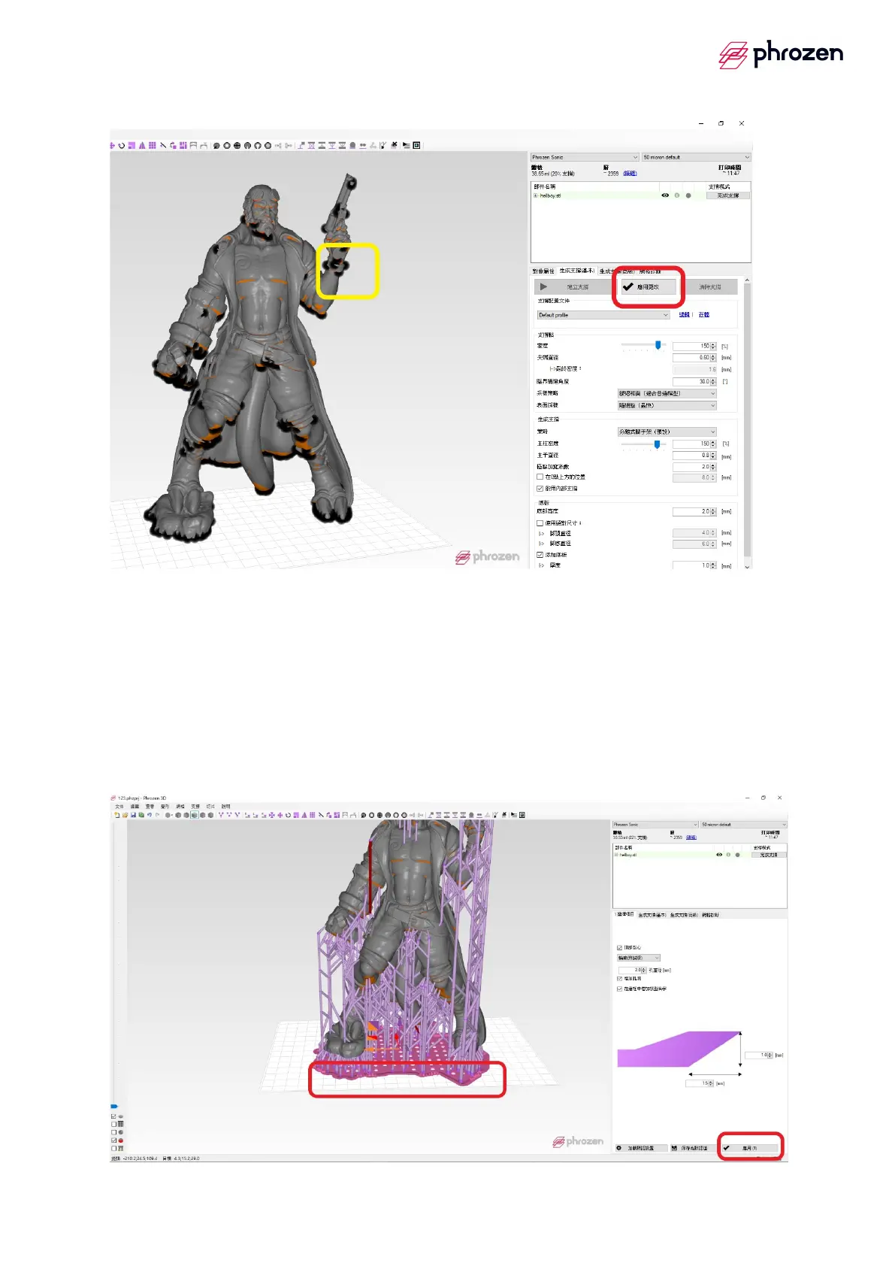The height and width of the screenshot is (1266, 895).
Task: Open the Phrozen Sonic printer dropdown in upper window
Action: (585, 157)
